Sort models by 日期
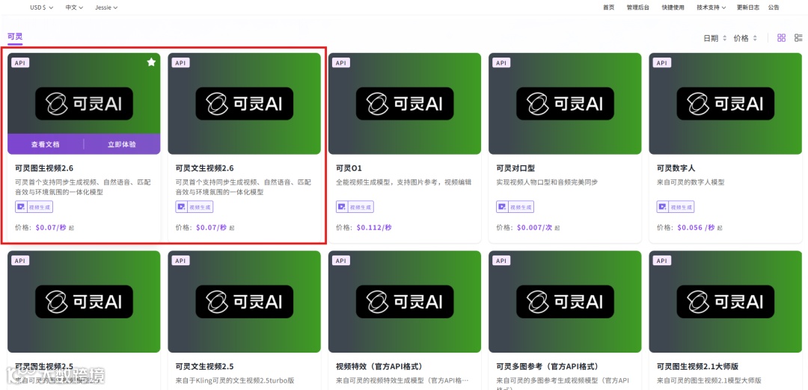This screenshot has height=390, width=808. click(x=715, y=38)
